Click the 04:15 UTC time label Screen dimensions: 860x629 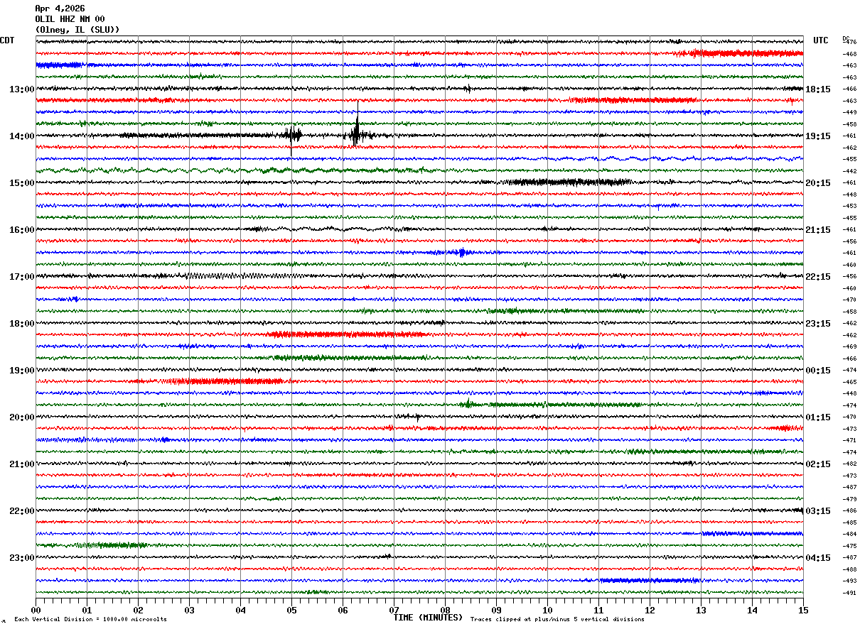(x=817, y=558)
